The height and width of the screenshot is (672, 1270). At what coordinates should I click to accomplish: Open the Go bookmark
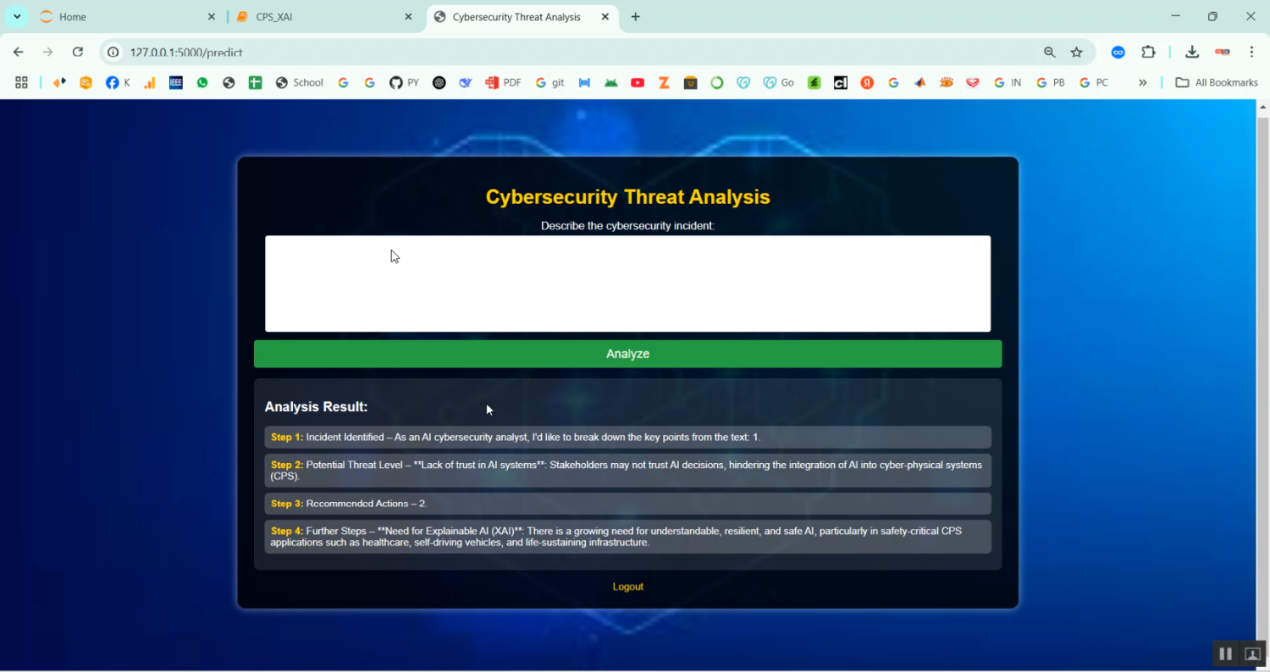coord(779,83)
